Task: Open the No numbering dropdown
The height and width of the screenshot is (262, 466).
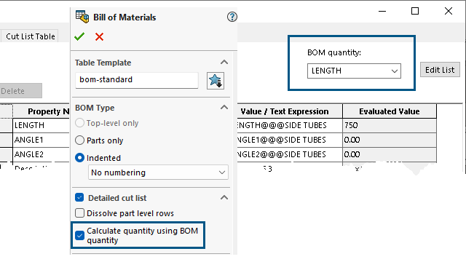Action: coord(158,172)
